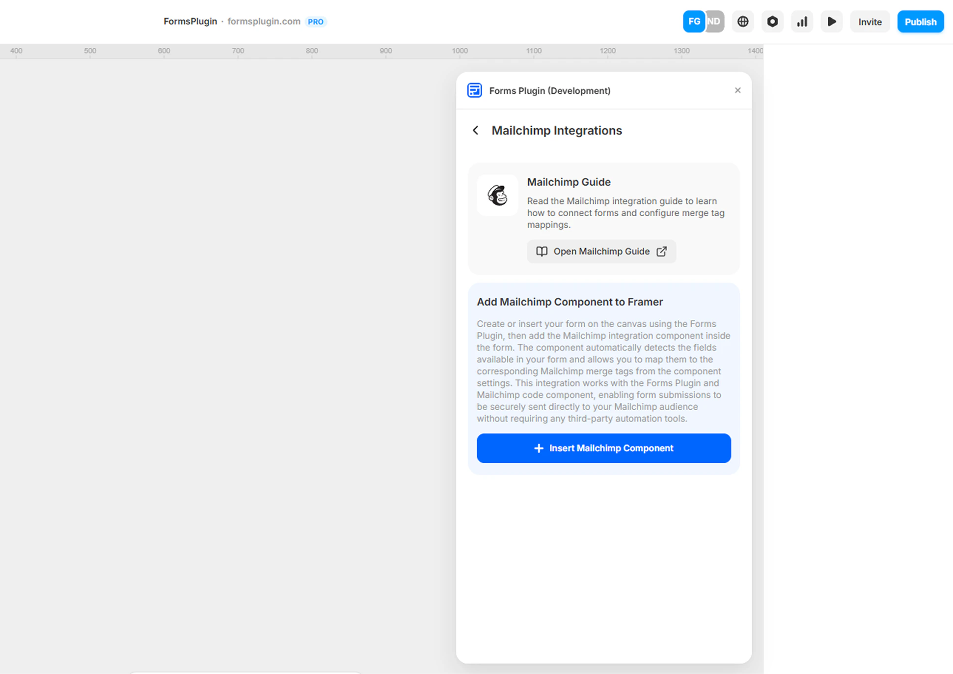The image size is (953, 674).
Task: Open the analytics bar chart icon
Action: coord(802,22)
